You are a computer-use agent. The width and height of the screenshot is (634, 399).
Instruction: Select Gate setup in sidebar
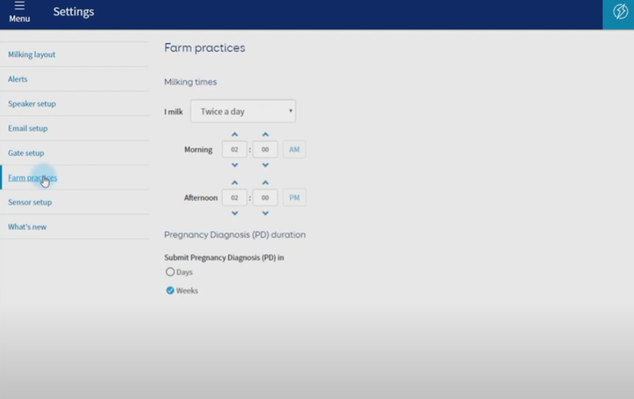point(26,153)
